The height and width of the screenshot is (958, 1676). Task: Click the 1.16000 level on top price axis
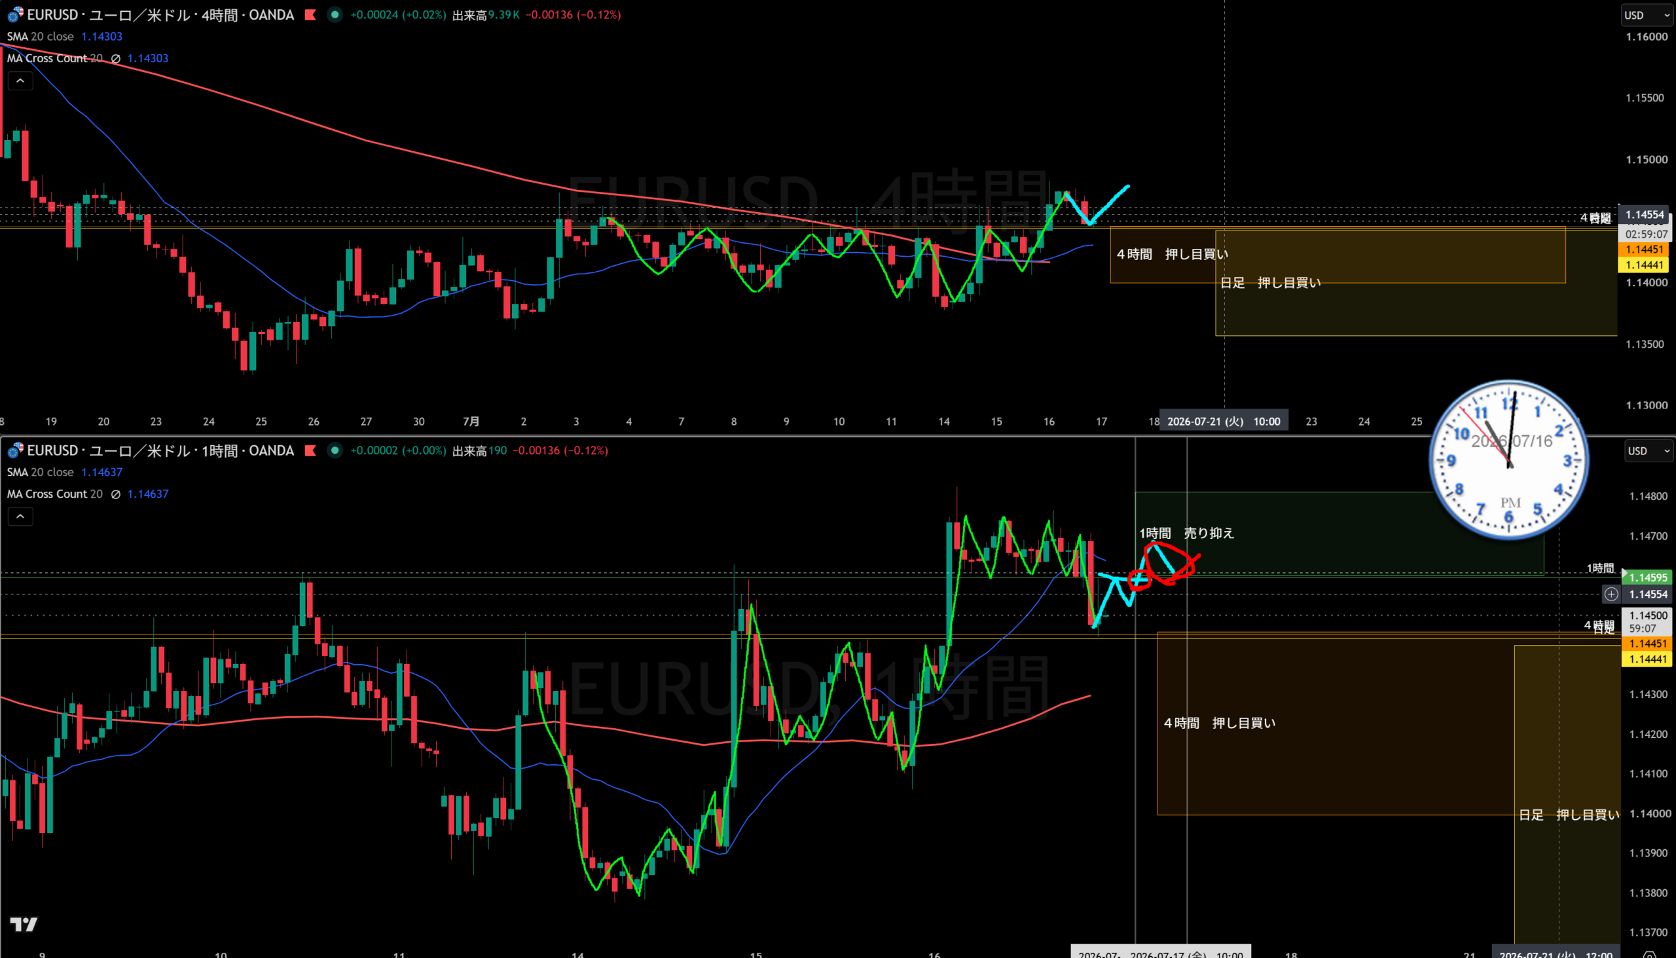(1647, 37)
